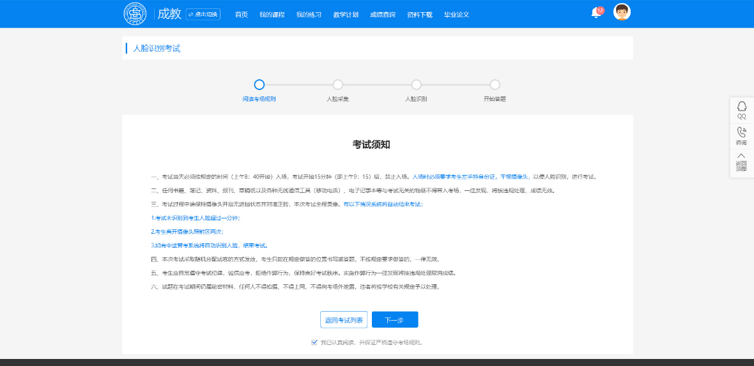The image size is (754, 366).
Task: Click the school logo emblem
Action: (x=135, y=14)
